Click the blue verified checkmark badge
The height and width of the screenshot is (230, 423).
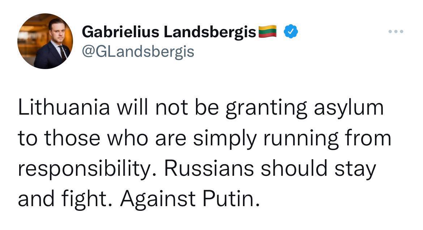[x=290, y=32]
